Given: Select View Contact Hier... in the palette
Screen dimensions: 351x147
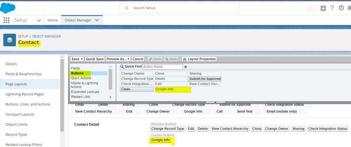Looking at the screenshot, I should 204,84.
